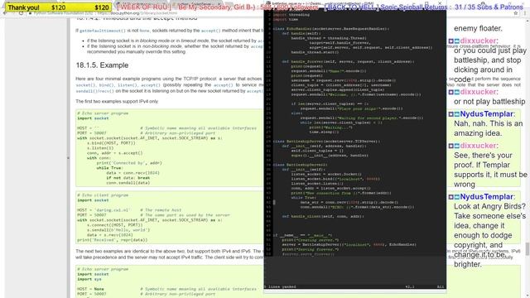Image resolution: width=530 pixels, height=298 pixels.
Task: Reload the Python docs page
Action: (21, 13)
